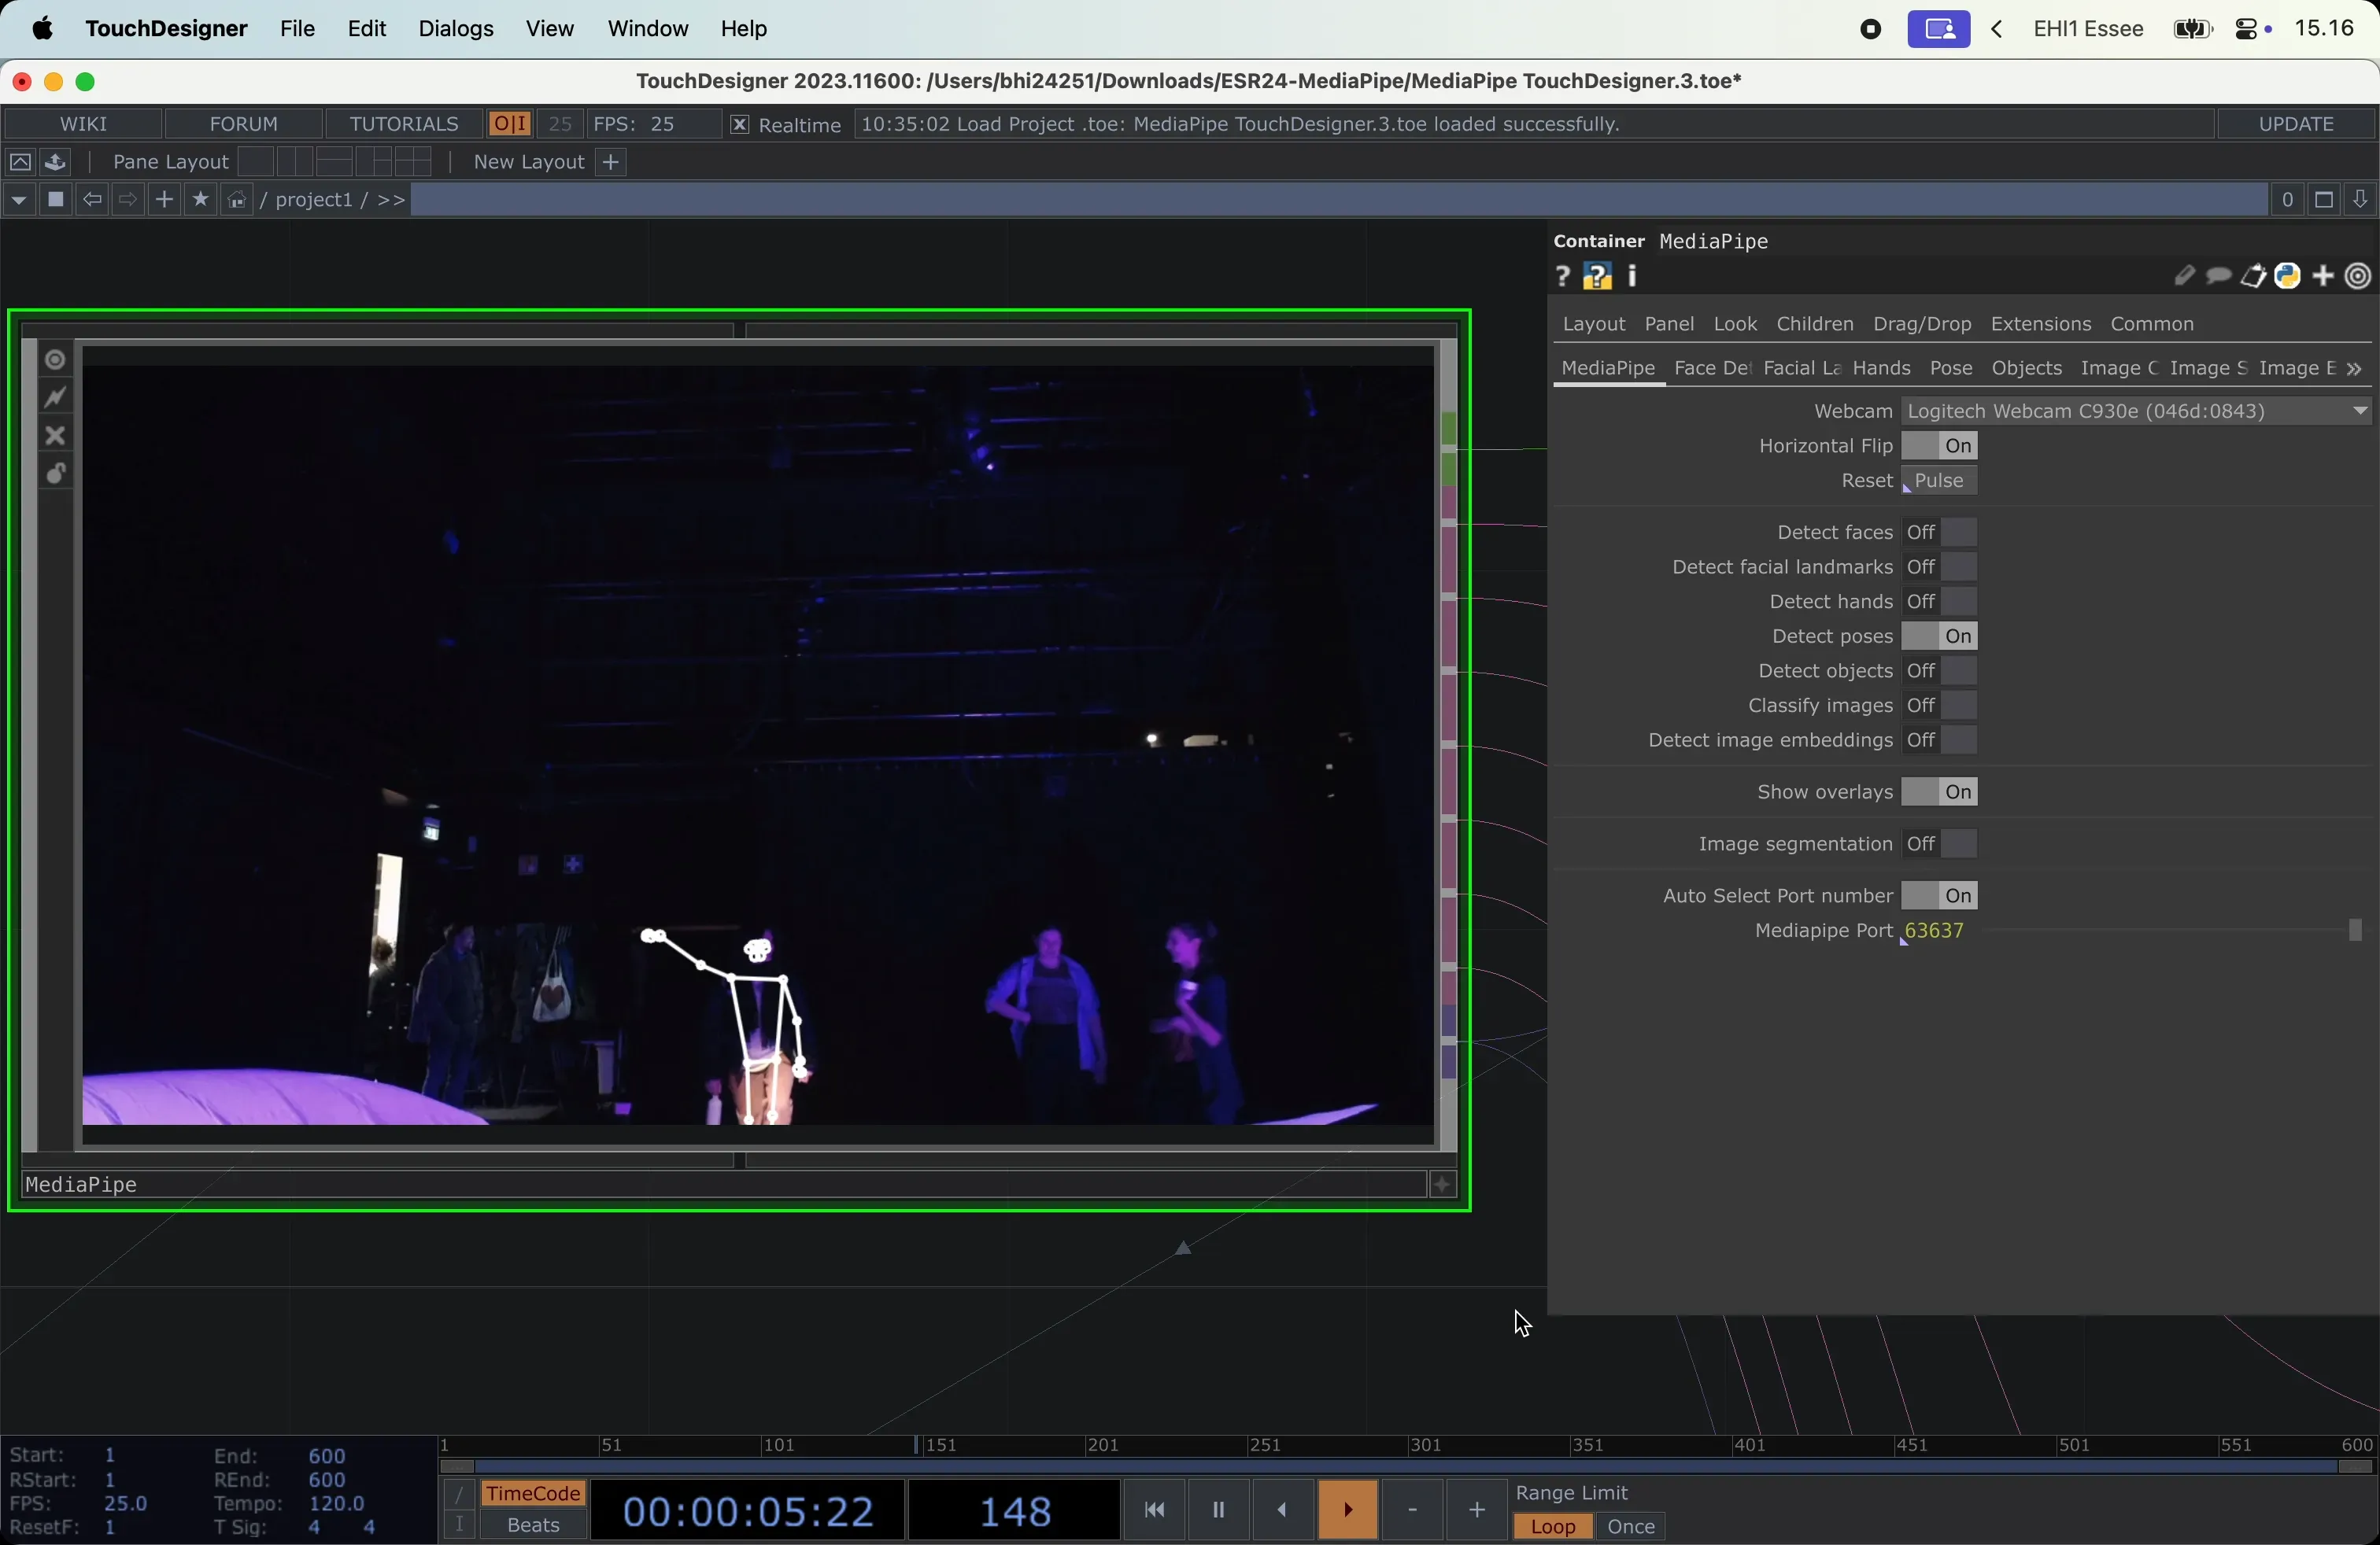
Task: Open the pane type dropdown arrow
Action: coord(19,201)
